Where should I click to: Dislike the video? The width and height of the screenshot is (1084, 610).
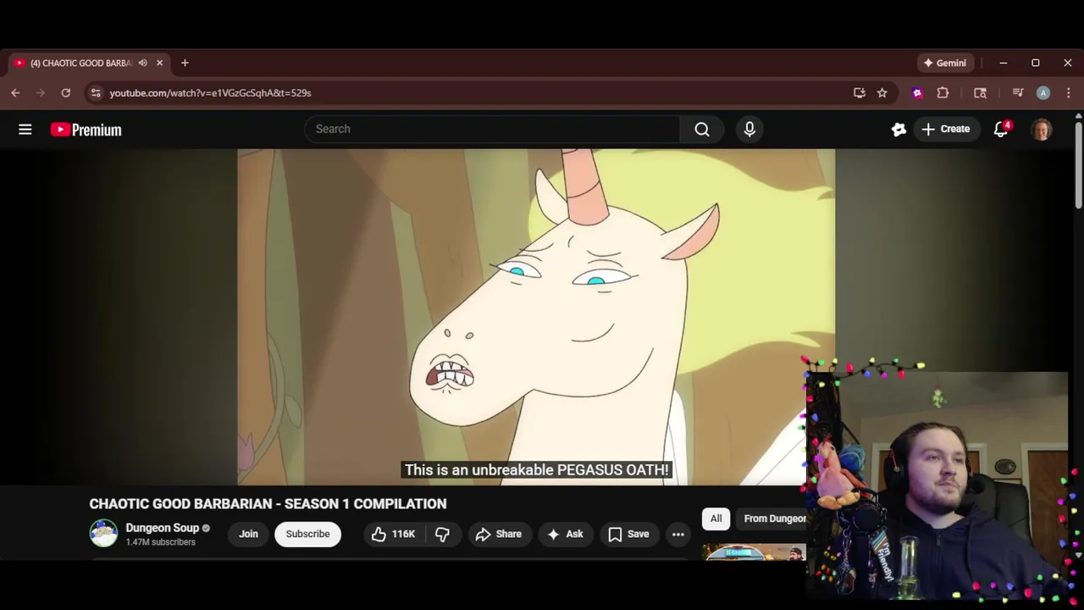tap(442, 534)
